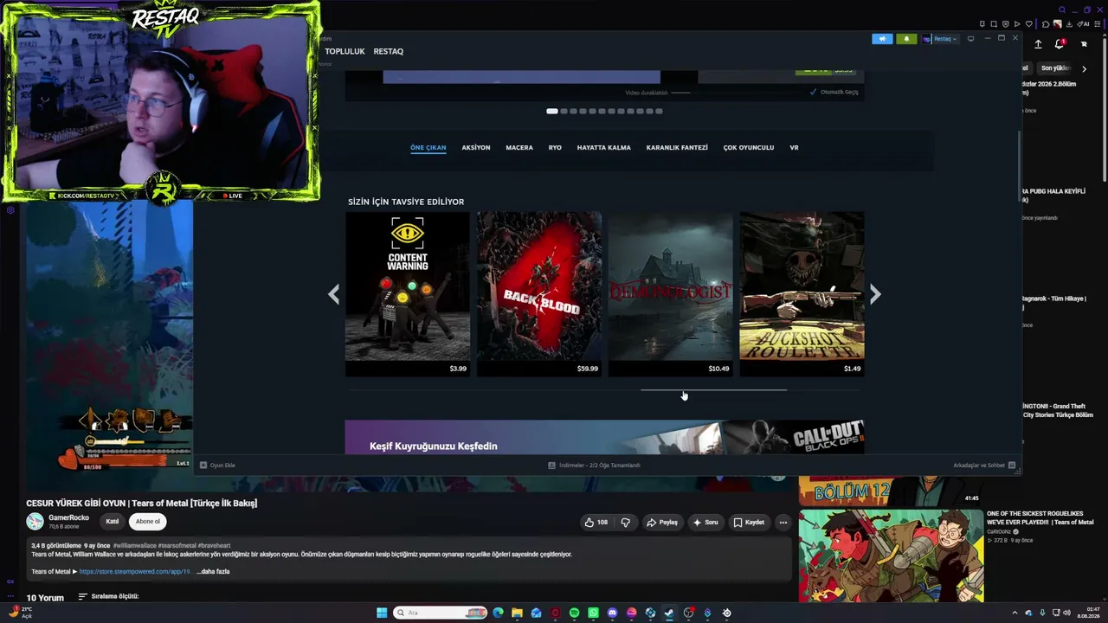Screen dimensions: 1108x623
Task: Click Oyun Ekle in Steam footer
Action: click(217, 466)
